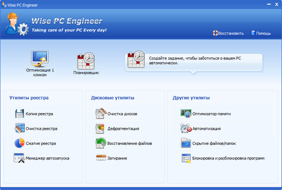Click the Очистка реестра brush icon
Image resolution: width=282 pixels, height=190 pixels.
pyautogui.click(x=20, y=128)
